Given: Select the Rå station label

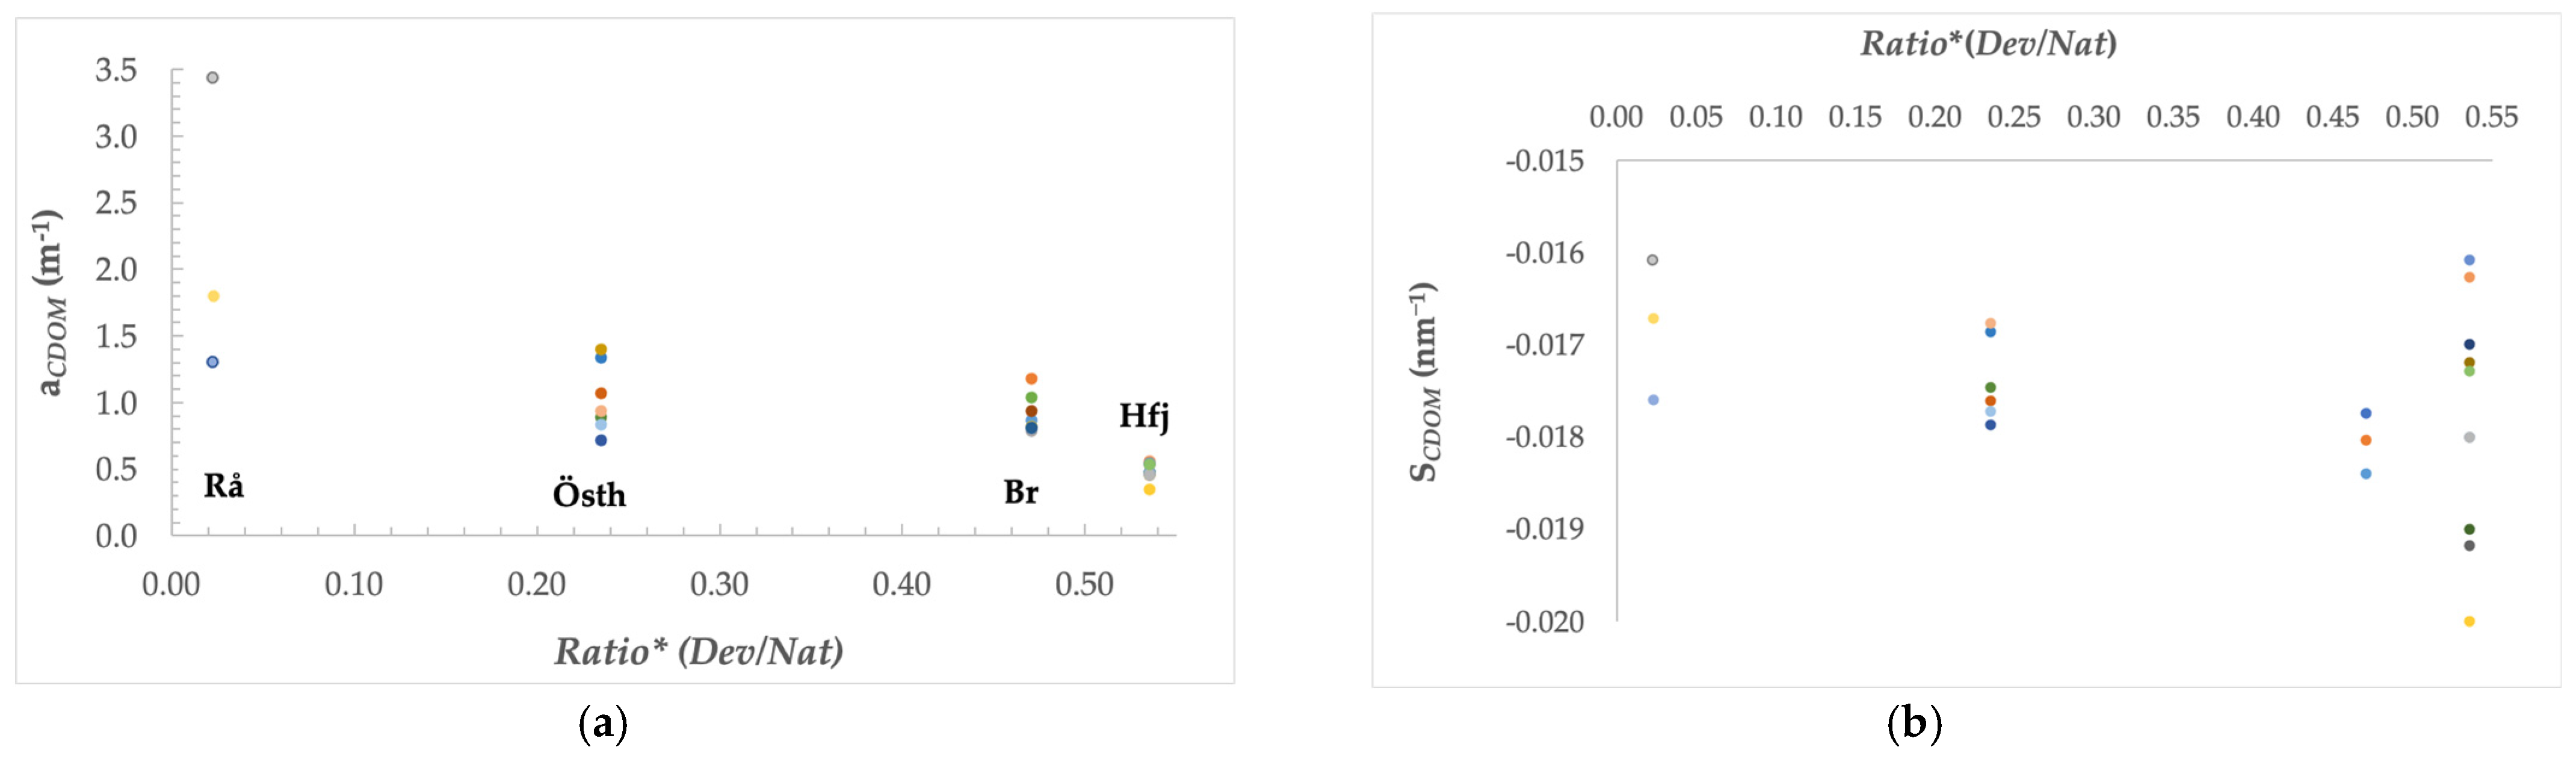Looking at the screenshot, I should pyautogui.click(x=223, y=486).
